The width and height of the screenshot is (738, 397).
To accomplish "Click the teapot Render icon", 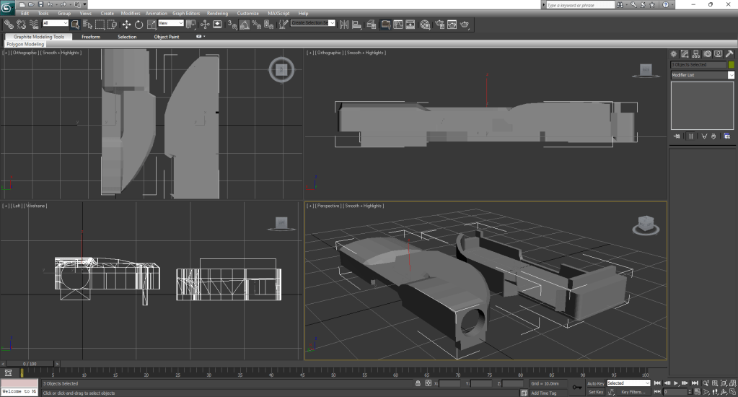I will (465, 25).
